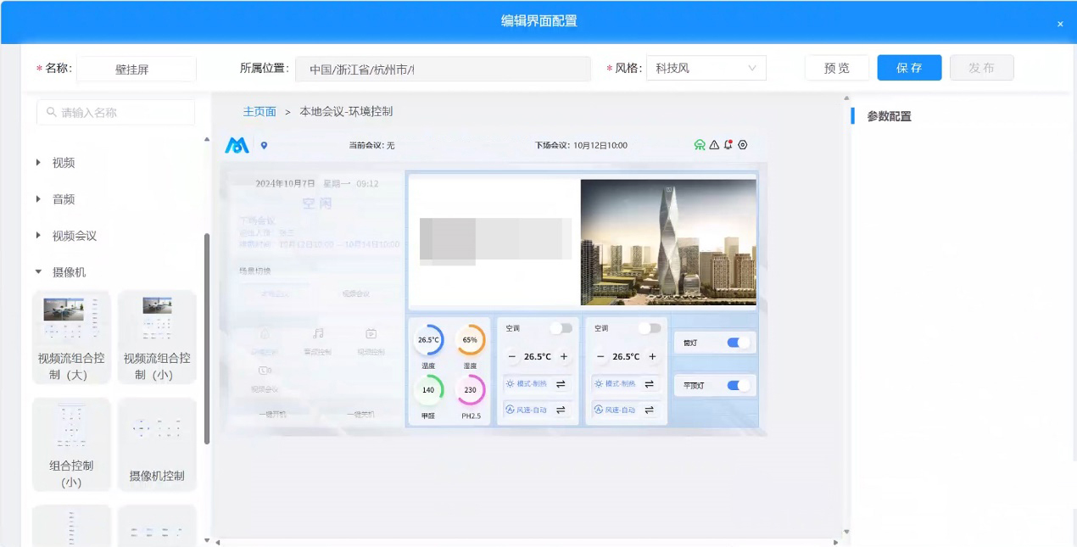Toggle the 筒灯 light switch
Image resolution: width=1077 pixels, height=547 pixels.
pyautogui.click(x=738, y=343)
